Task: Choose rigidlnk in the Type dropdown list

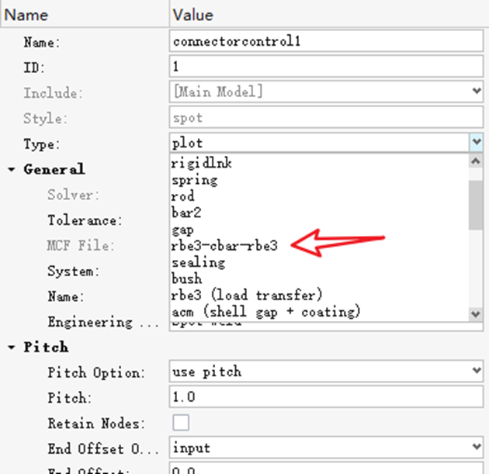Action: point(202,163)
